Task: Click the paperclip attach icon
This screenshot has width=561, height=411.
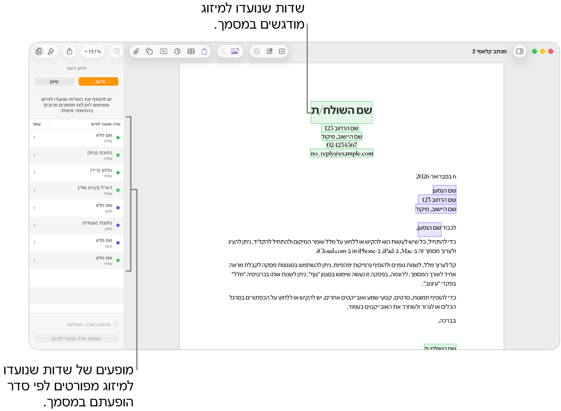Action: pos(136,51)
